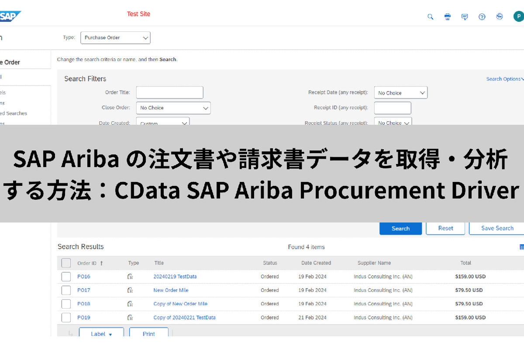
Task: Click PO17 total $79.50 USD
Action: 469,290
